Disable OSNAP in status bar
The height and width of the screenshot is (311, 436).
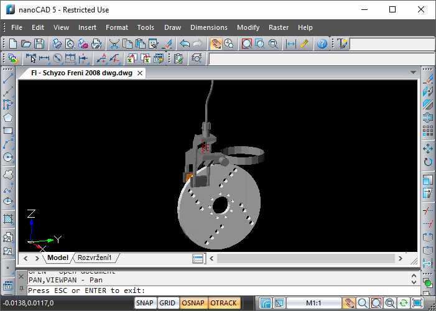pyautogui.click(x=193, y=303)
